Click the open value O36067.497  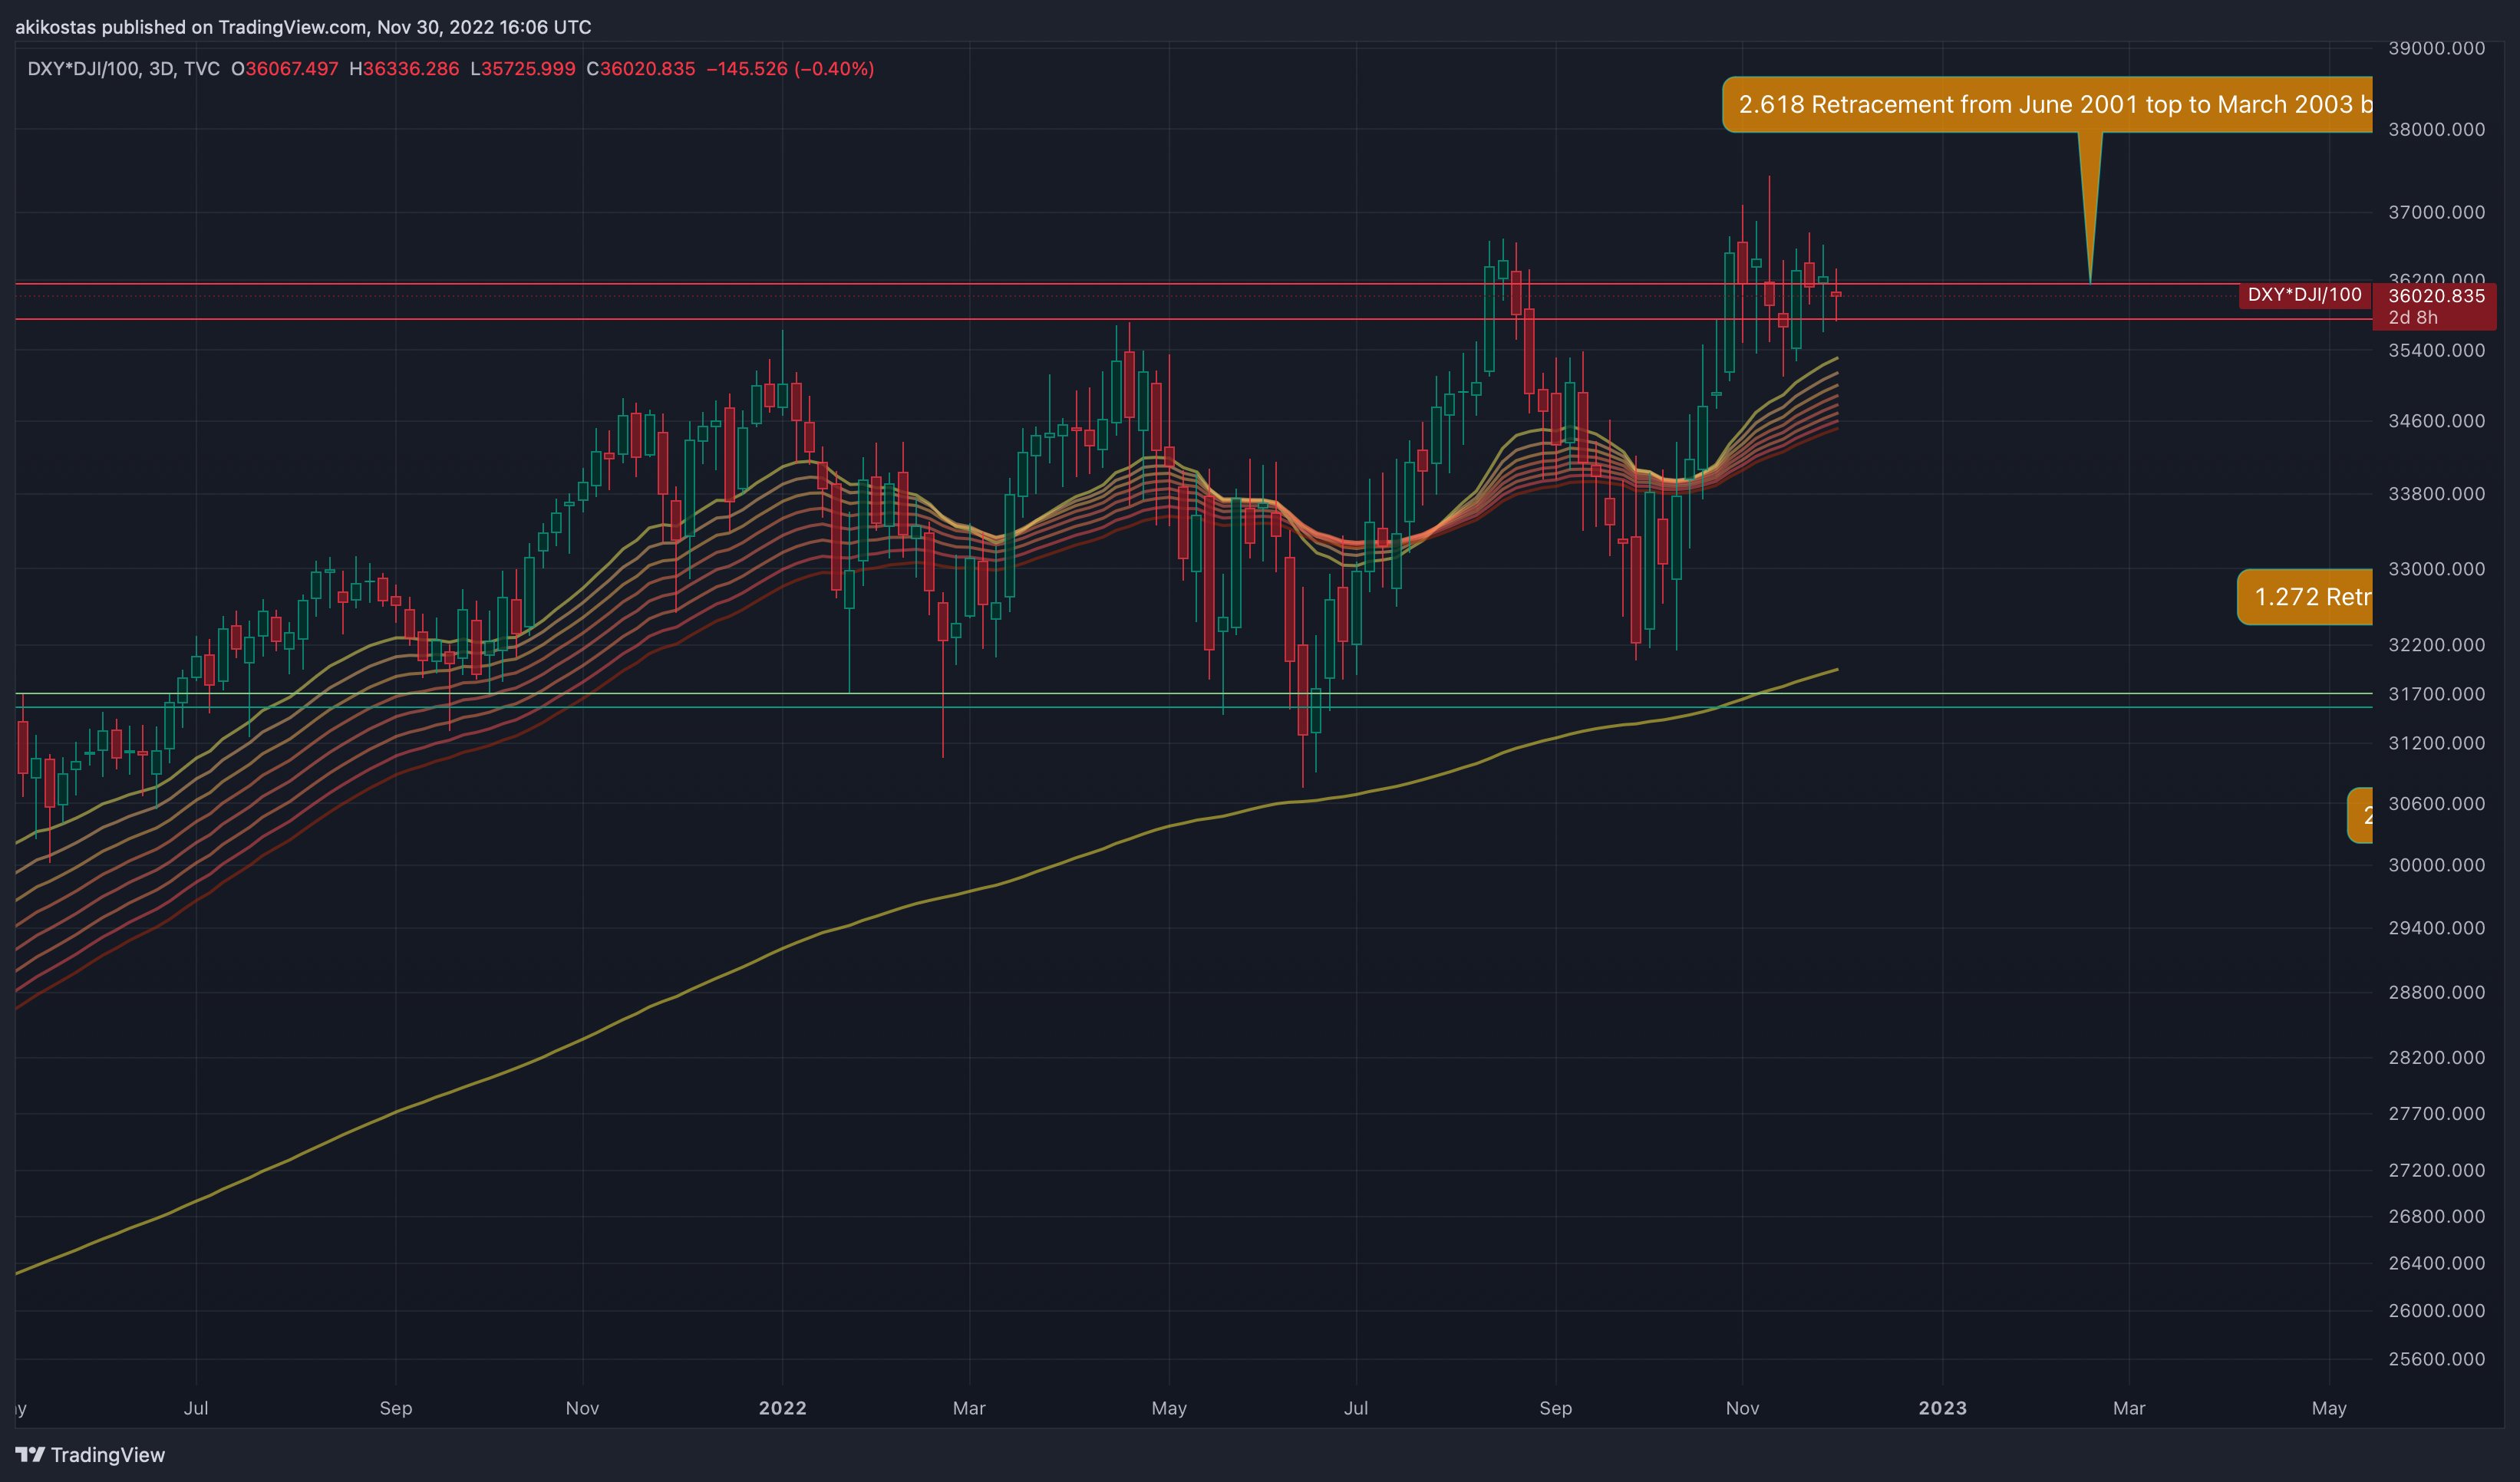point(285,69)
